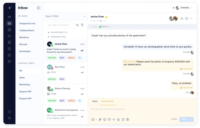Open the Ken Chan conversation
200x128 pixels.
pos(66,73)
